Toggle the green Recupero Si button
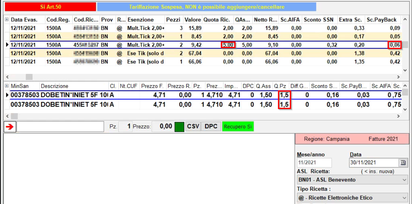This screenshot has height=204, width=412. point(238,127)
